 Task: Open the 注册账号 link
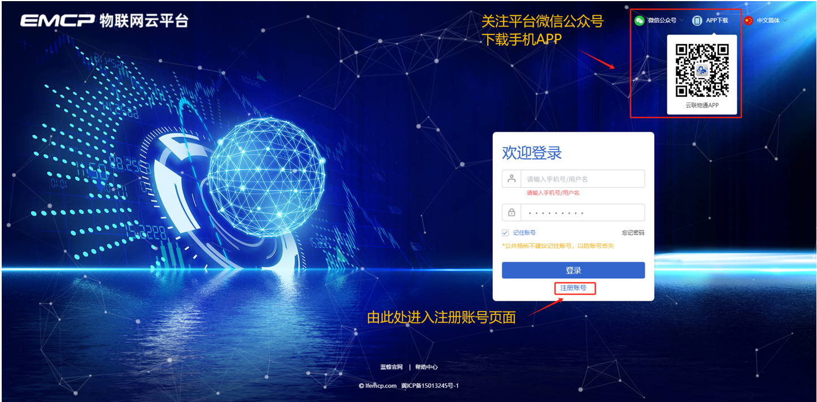573,288
